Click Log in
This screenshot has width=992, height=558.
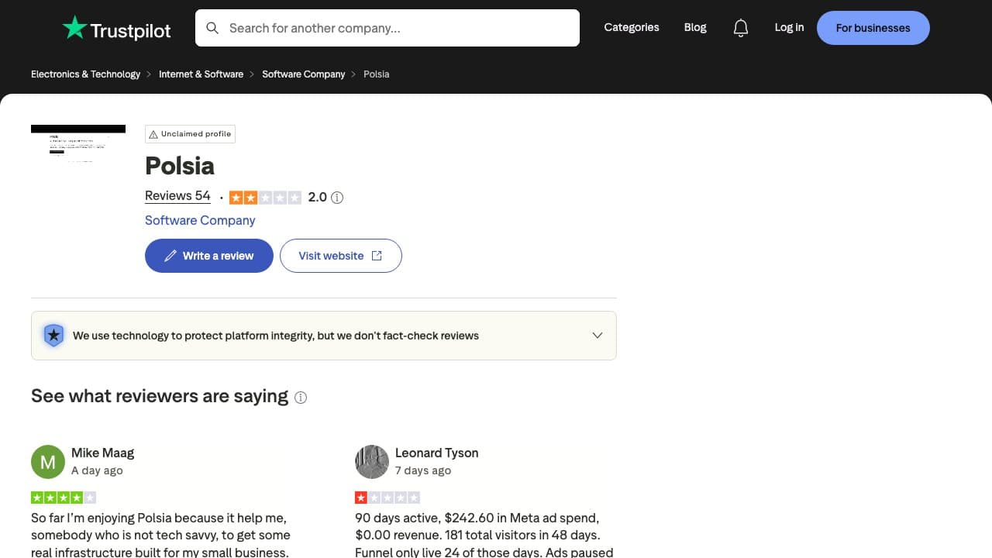(x=789, y=27)
